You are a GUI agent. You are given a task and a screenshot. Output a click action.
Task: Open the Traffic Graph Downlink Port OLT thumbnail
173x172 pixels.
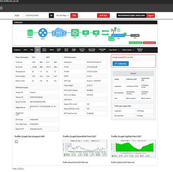pyautogui.click(x=85, y=148)
